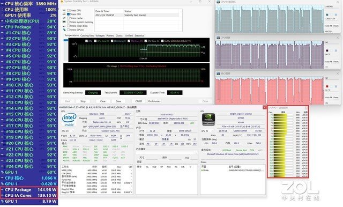Click the CPU Package 94°C row in overlay
The image size is (343, 207).
click(29, 27)
